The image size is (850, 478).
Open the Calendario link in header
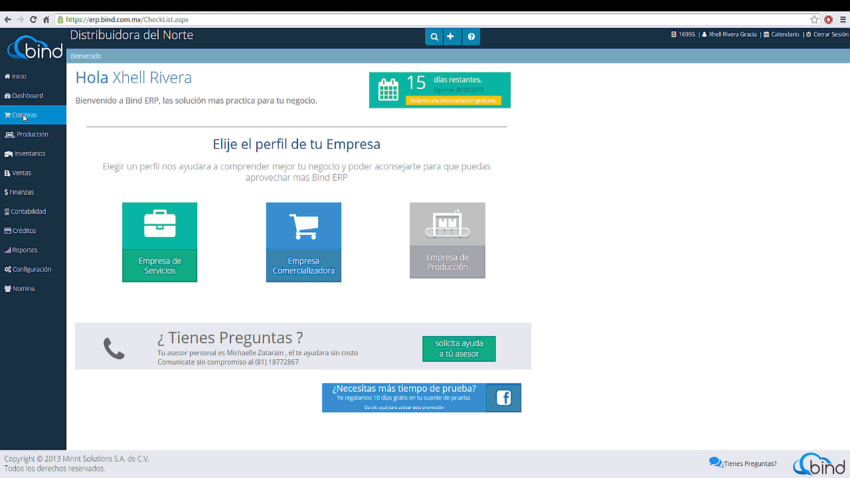(x=782, y=35)
